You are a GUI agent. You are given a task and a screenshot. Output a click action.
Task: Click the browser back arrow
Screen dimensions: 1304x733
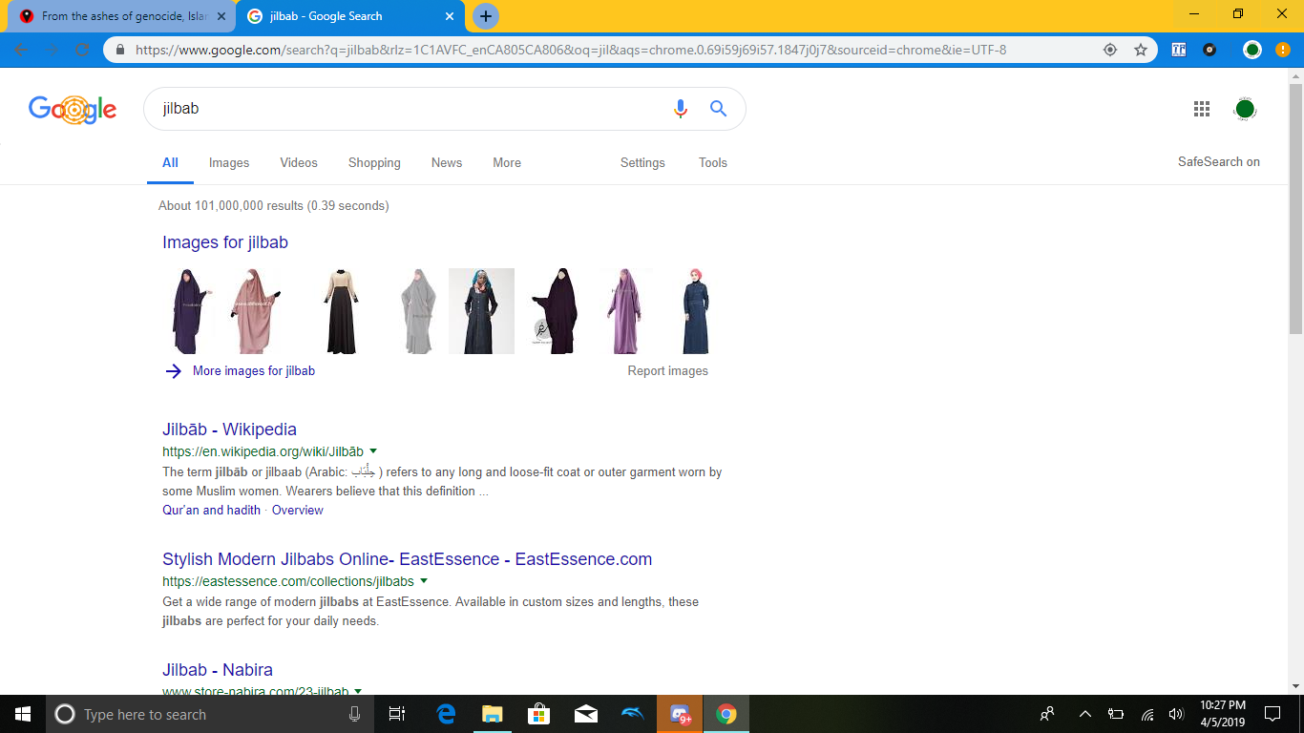tap(22, 50)
